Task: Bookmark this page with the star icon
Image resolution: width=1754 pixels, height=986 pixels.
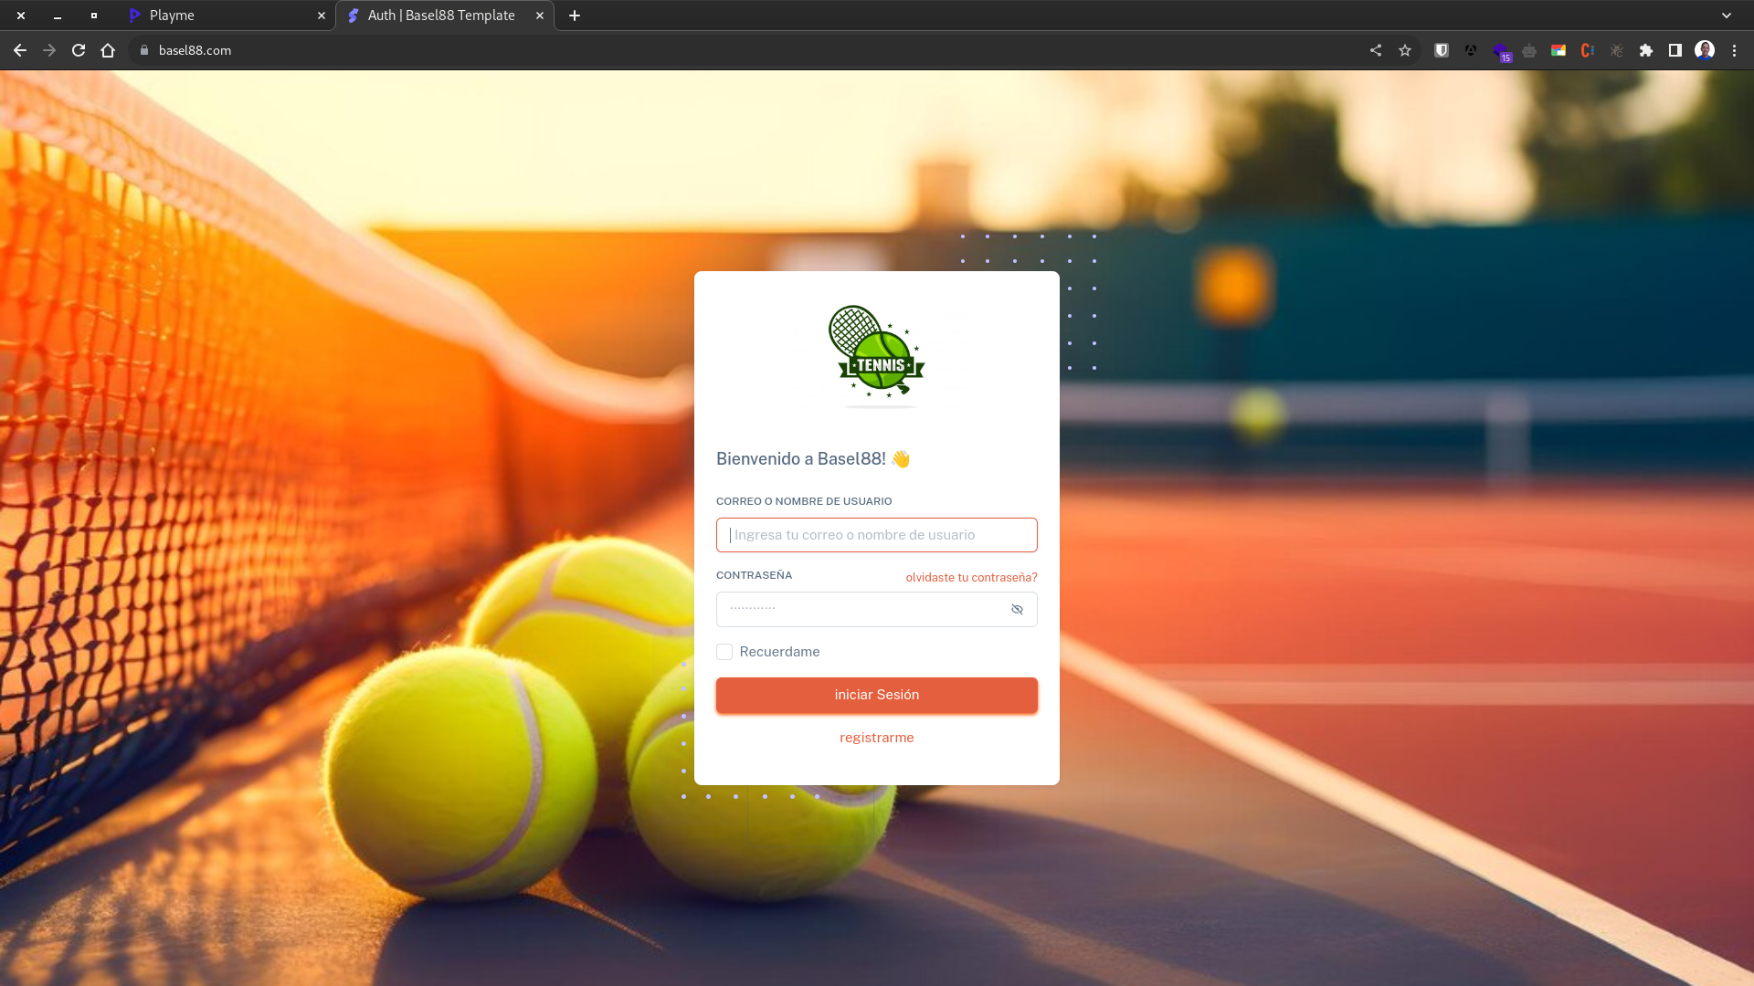Action: (x=1405, y=50)
